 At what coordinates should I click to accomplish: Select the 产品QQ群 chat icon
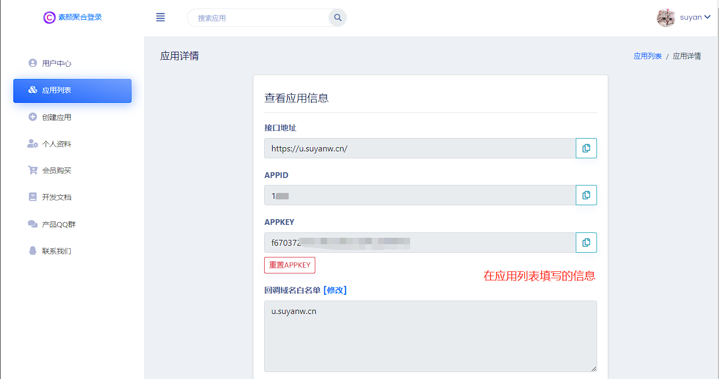[32, 224]
